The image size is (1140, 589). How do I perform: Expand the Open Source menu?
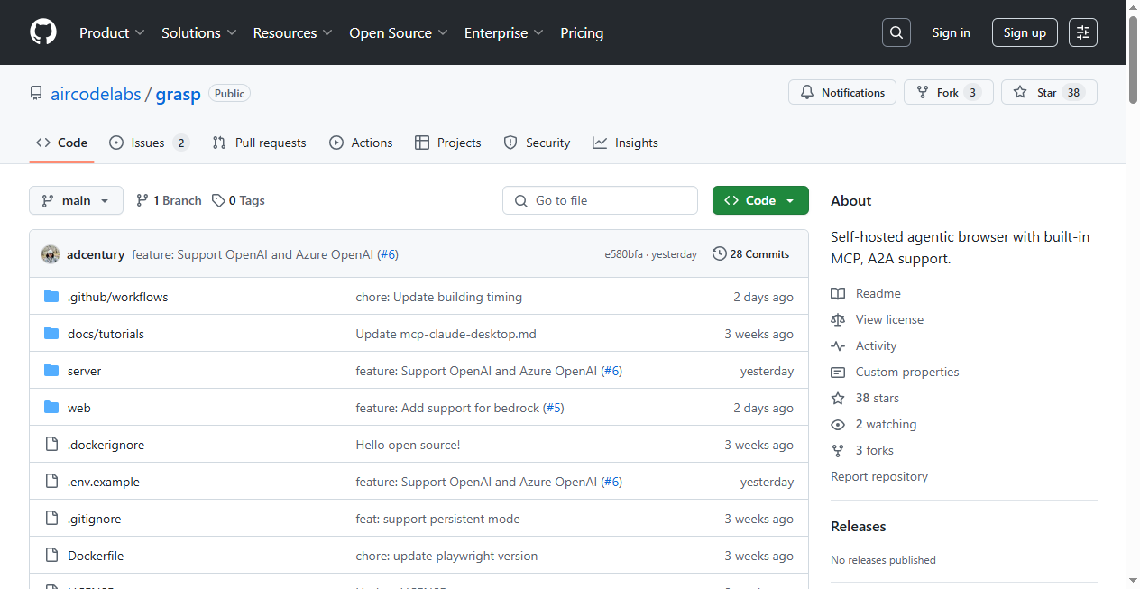[399, 32]
